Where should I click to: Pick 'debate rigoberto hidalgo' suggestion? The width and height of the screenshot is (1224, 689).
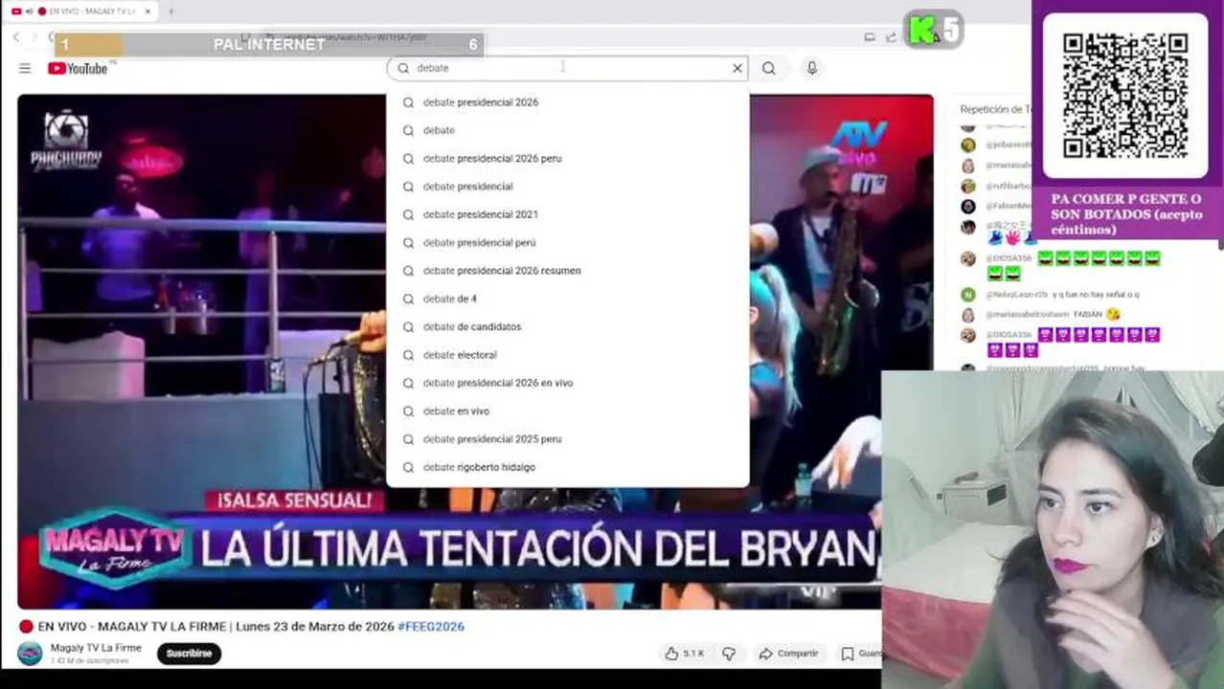[568, 467]
